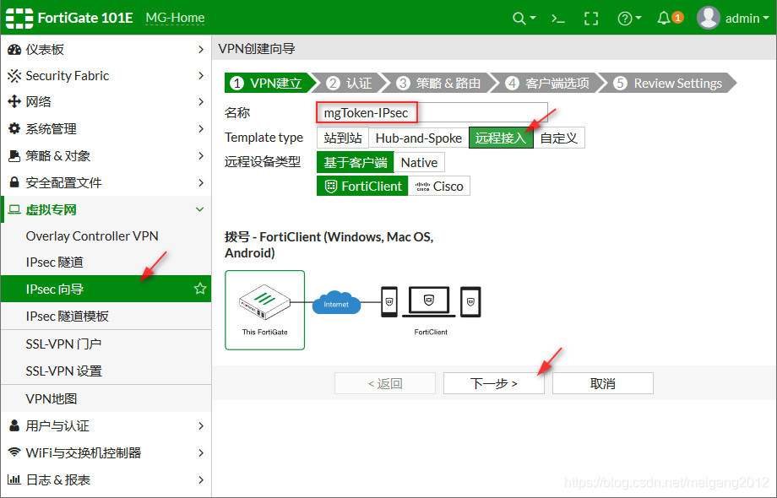
Task: Open the CLI console icon
Action: pos(558,19)
